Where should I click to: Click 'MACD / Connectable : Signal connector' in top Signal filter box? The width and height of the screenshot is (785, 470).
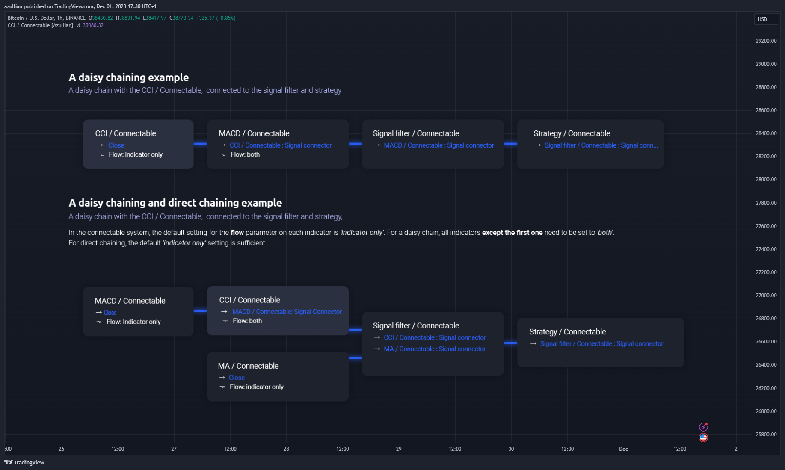point(439,145)
